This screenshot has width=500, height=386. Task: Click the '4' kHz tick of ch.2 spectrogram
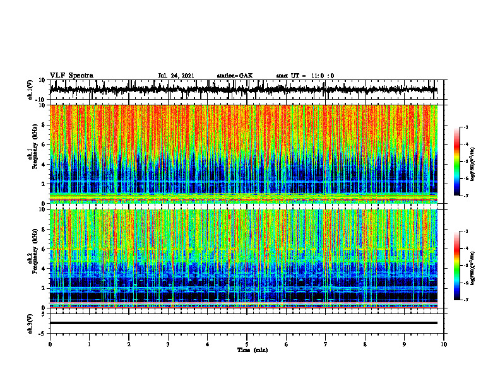(x=44, y=269)
